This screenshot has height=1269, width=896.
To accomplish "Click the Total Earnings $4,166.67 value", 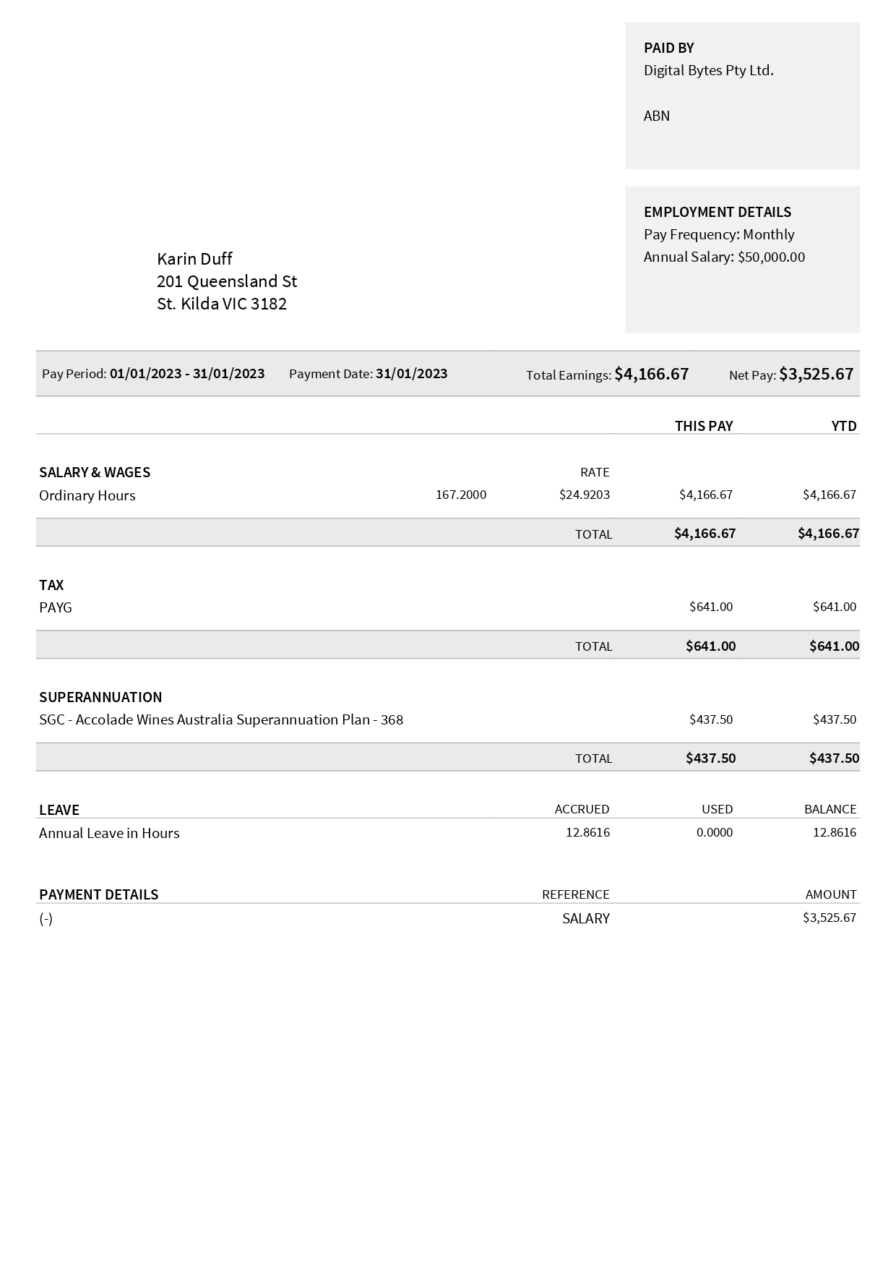I will click(651, 374).
